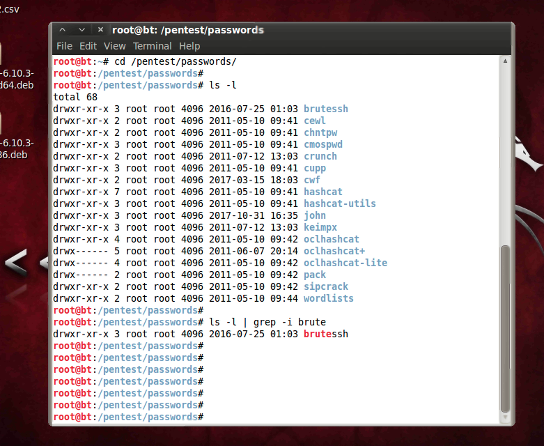Click the scrollbar down arrow
Viewport: 544px width, 446px height.
click(x=506, y=417)
